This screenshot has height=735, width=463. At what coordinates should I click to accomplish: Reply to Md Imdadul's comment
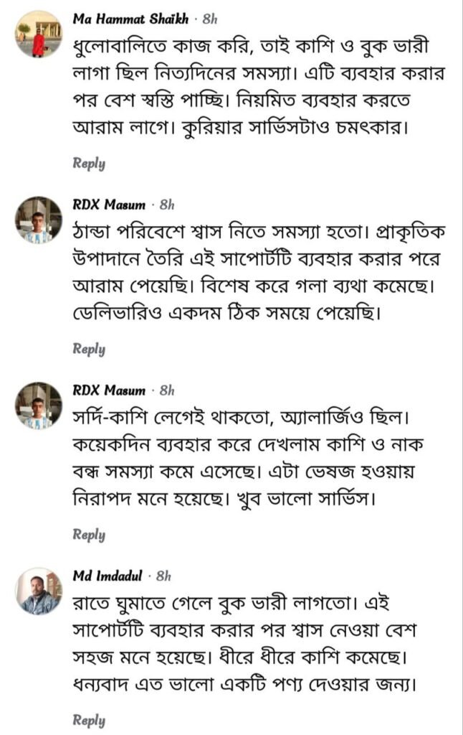pos(89,720)
